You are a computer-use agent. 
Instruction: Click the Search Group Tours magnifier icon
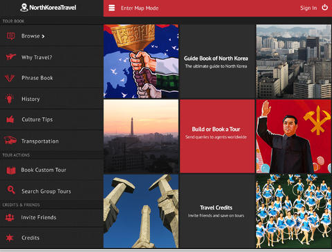[11, 190]
